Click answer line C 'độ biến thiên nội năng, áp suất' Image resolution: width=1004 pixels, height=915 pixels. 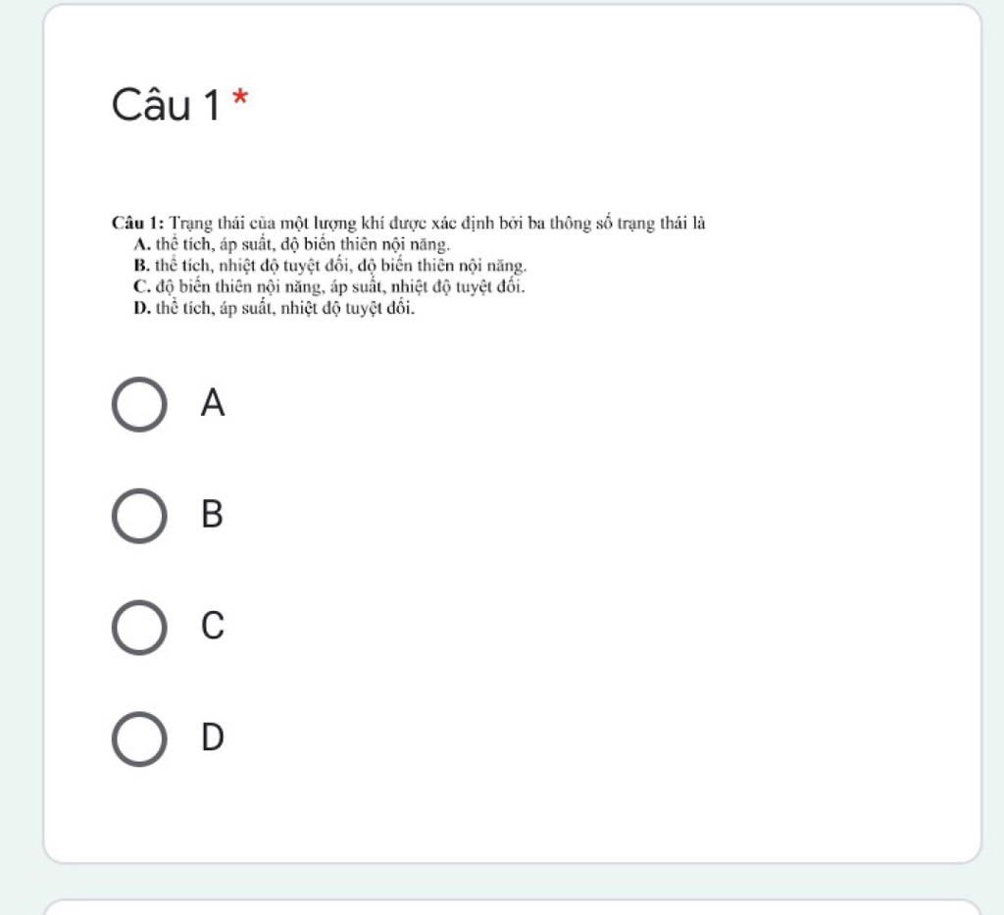point(329,286)
